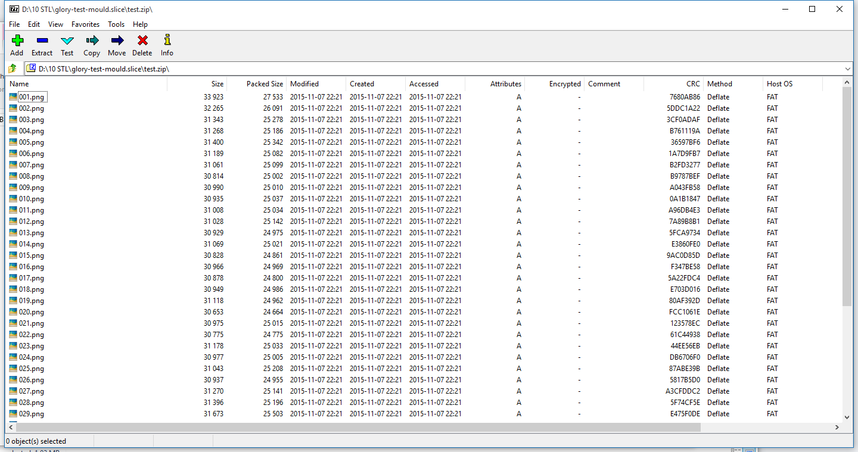The image size is (858, 452).
Task: Go up one folder level icon
Action: [12, 68]
